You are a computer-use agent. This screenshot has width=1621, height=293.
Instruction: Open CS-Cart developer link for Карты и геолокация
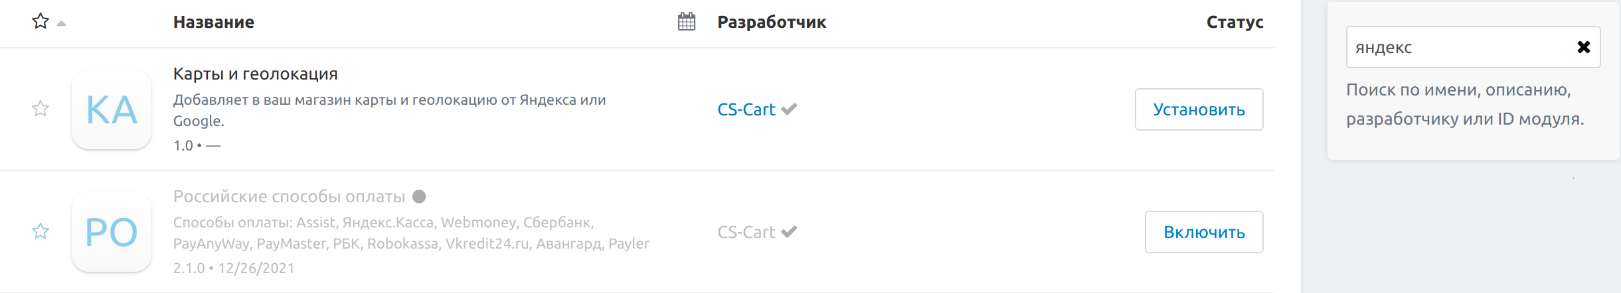[x=746, y=109]
